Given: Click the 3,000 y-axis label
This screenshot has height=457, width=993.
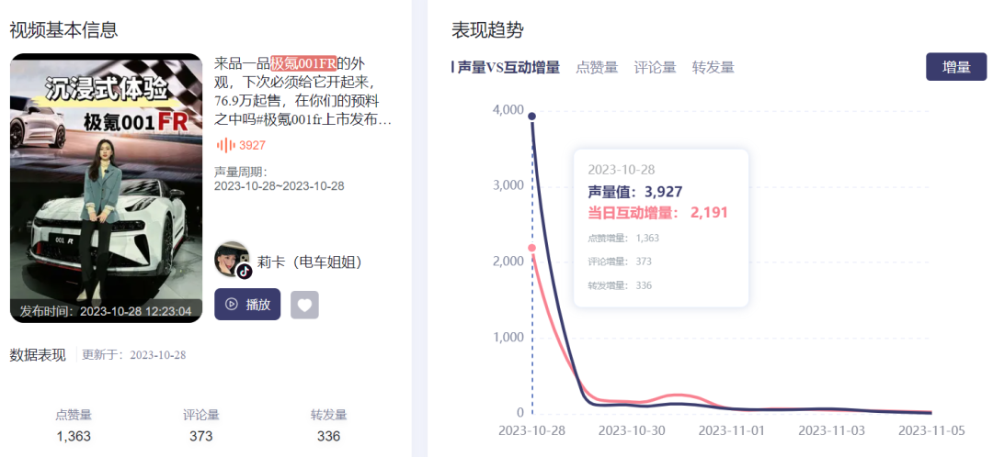Looking at the screenshot, I should pyautogui.click(x=508, y=185).
